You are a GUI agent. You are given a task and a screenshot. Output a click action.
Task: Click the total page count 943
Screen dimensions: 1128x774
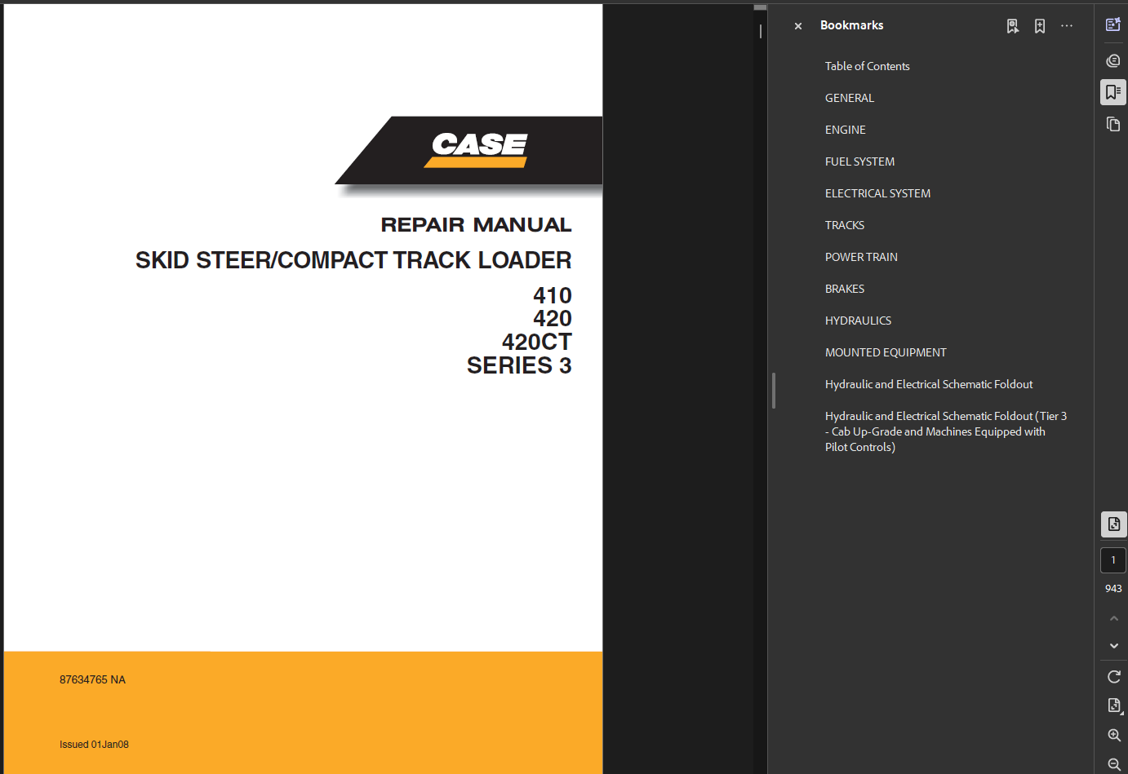1113,588
